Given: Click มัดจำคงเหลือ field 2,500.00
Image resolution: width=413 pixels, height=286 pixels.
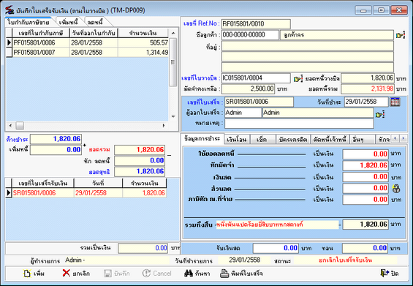Looking at the screenshot, I should coord(248,89).
